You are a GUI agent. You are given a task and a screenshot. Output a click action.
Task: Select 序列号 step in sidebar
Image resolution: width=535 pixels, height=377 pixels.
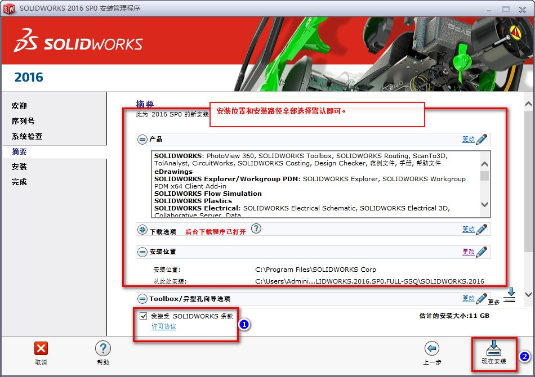coord(23,121)
